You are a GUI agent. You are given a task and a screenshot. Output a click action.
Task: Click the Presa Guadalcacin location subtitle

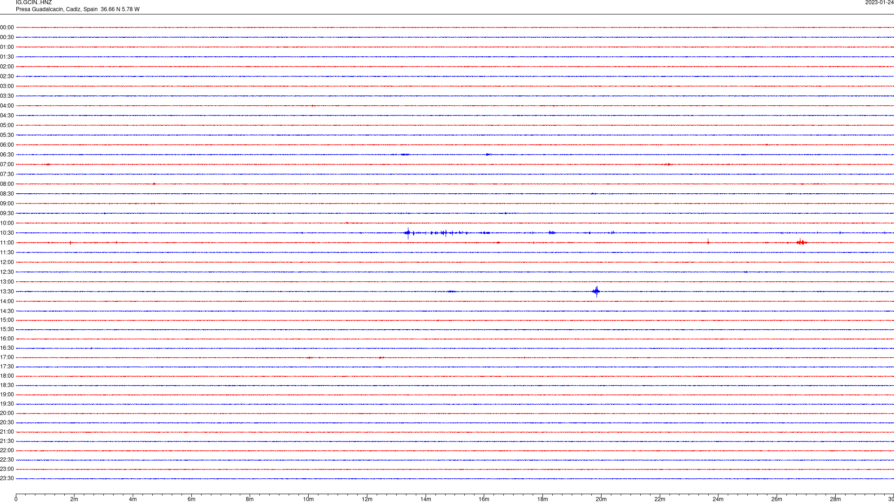tap(77, 9)
